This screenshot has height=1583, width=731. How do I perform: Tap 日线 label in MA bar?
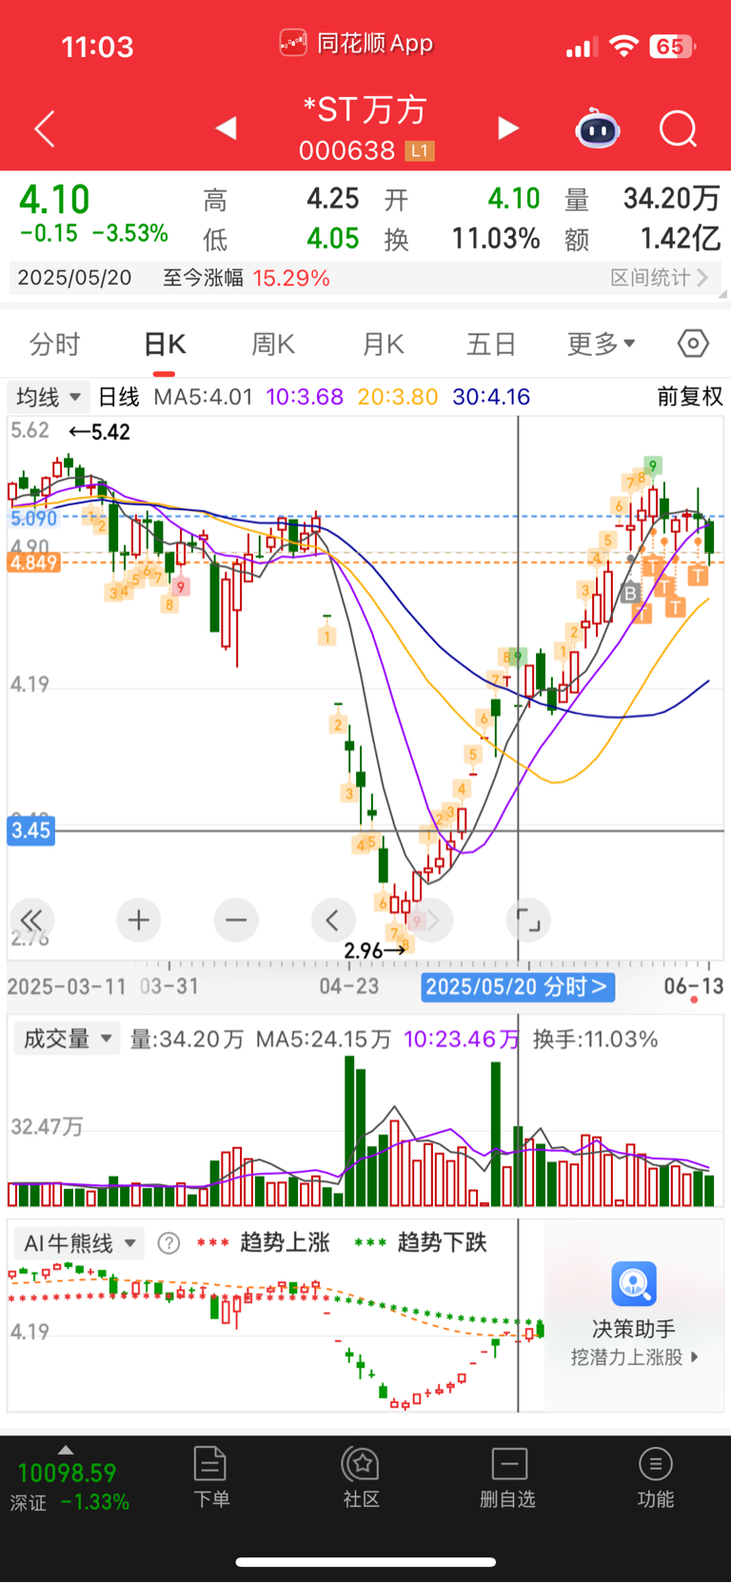119,396
